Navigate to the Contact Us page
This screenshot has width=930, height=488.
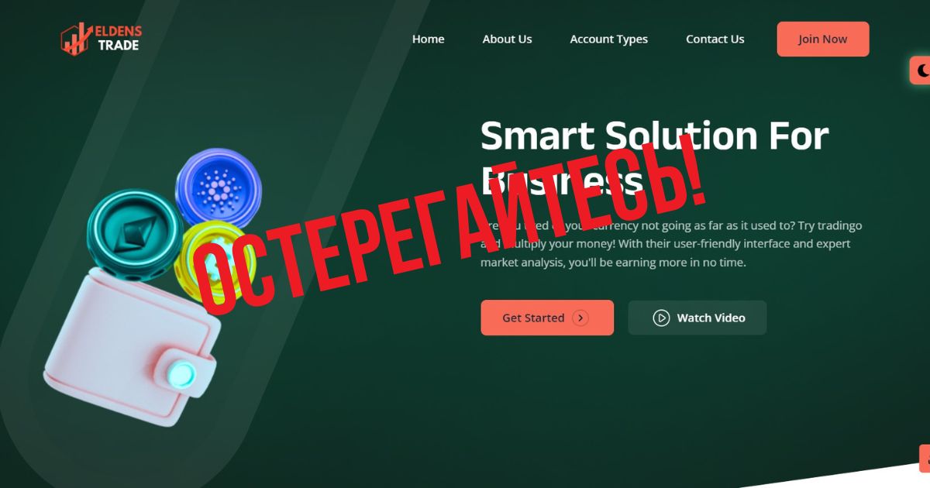click(715, 39)
